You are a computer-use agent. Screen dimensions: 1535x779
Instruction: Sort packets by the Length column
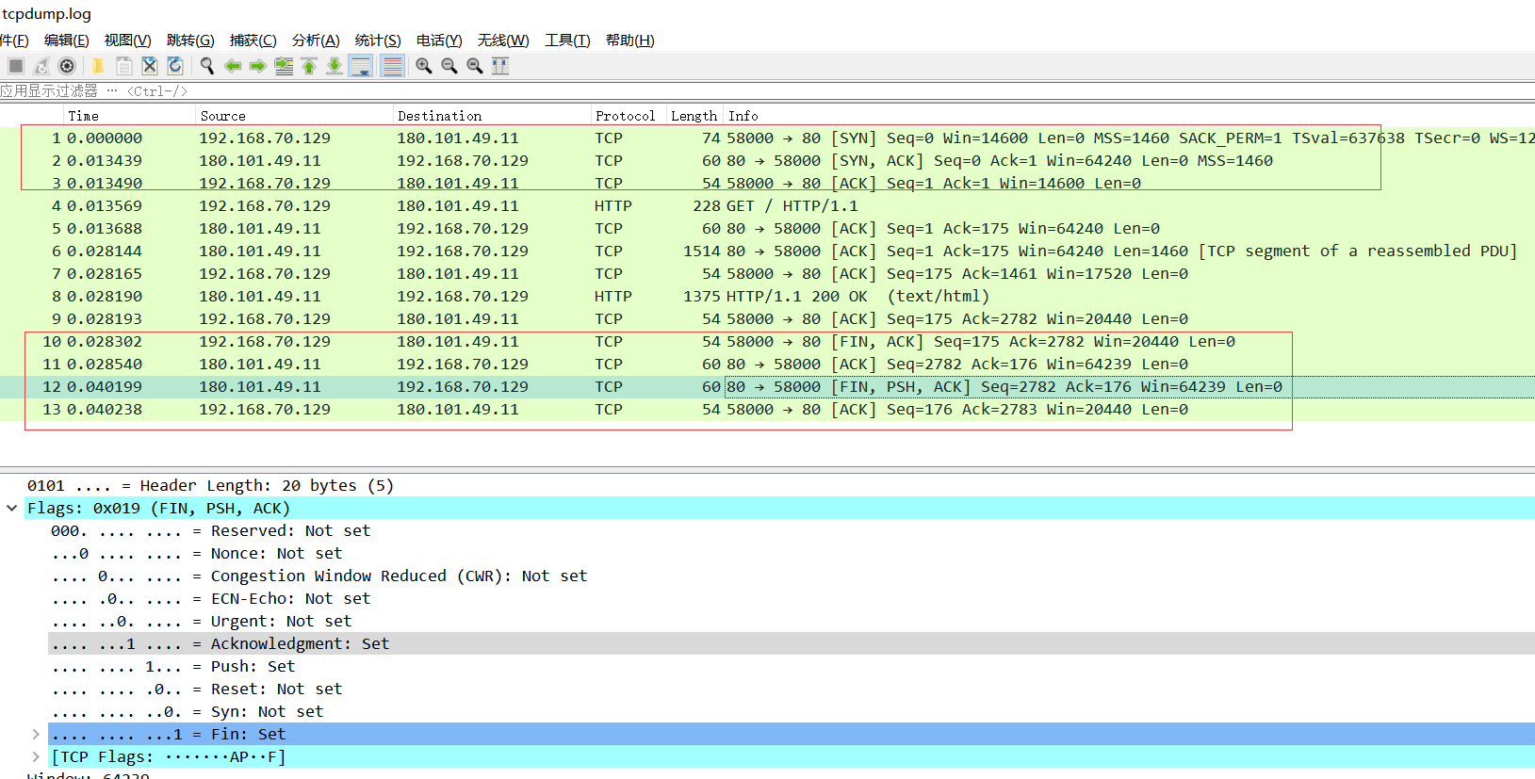[694, 116]
